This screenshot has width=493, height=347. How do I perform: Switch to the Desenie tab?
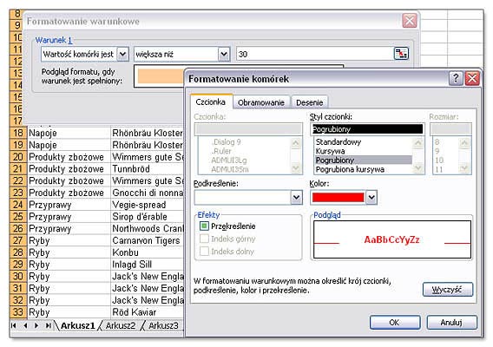tap(309, 102)
